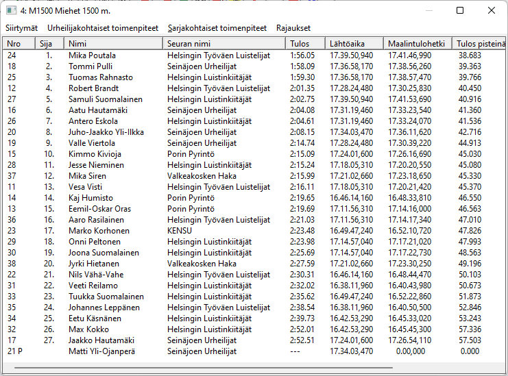
Task: Open the Siirtymät menu
Action: (x=22, y=28)
